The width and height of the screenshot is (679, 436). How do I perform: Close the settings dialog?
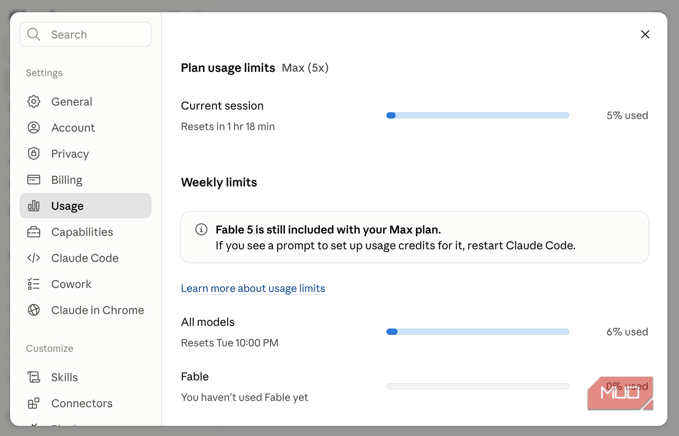point(645,35)
